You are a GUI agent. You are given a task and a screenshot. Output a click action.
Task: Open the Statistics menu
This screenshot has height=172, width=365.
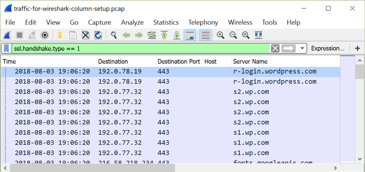click(166, 22)
